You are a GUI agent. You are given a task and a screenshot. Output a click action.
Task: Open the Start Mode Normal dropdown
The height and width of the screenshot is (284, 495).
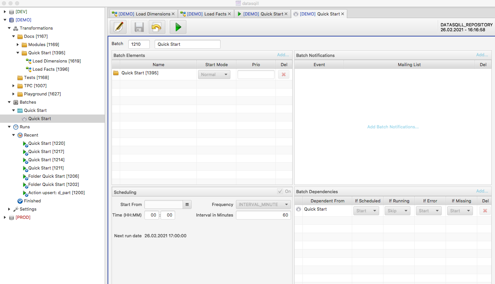pyautogui.click(x=214, y=74)
